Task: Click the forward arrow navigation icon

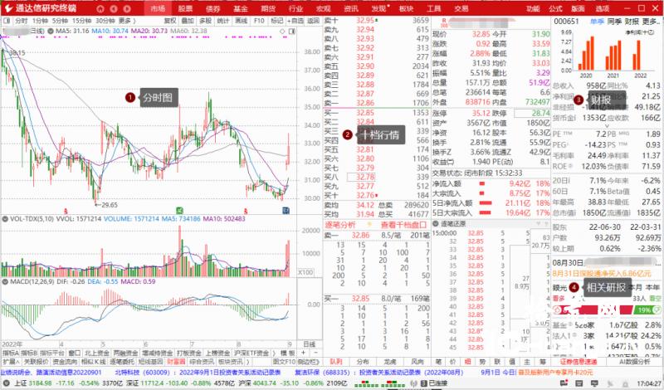Action: click(127, 8)
